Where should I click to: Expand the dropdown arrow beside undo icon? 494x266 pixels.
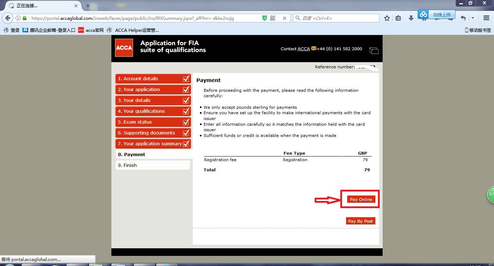[x=473, y=18]
